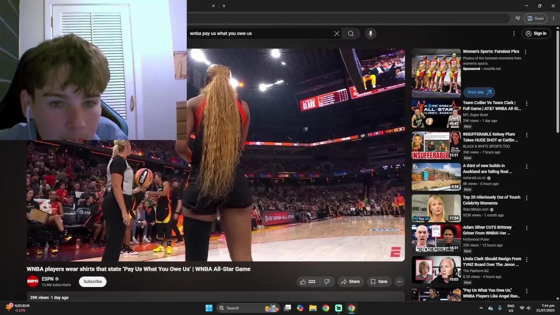Open options for Adam Silver CUTS video
The height and width of the screenshot is (315, 560).
[x=527, y=228]
